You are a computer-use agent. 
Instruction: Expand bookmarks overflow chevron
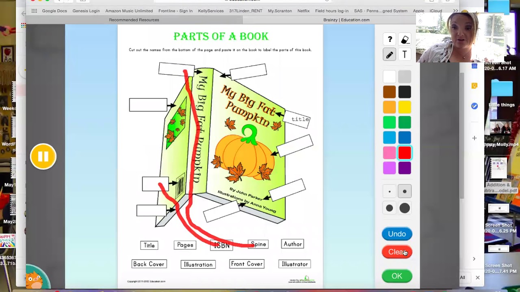pos(455,11)
